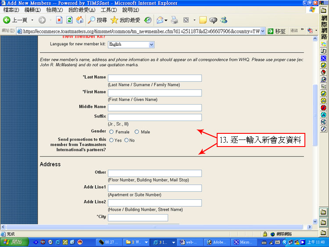Viewport: 329px width, 247px height.
Task: Click the Refresh page icon
Action: [69, 20]
